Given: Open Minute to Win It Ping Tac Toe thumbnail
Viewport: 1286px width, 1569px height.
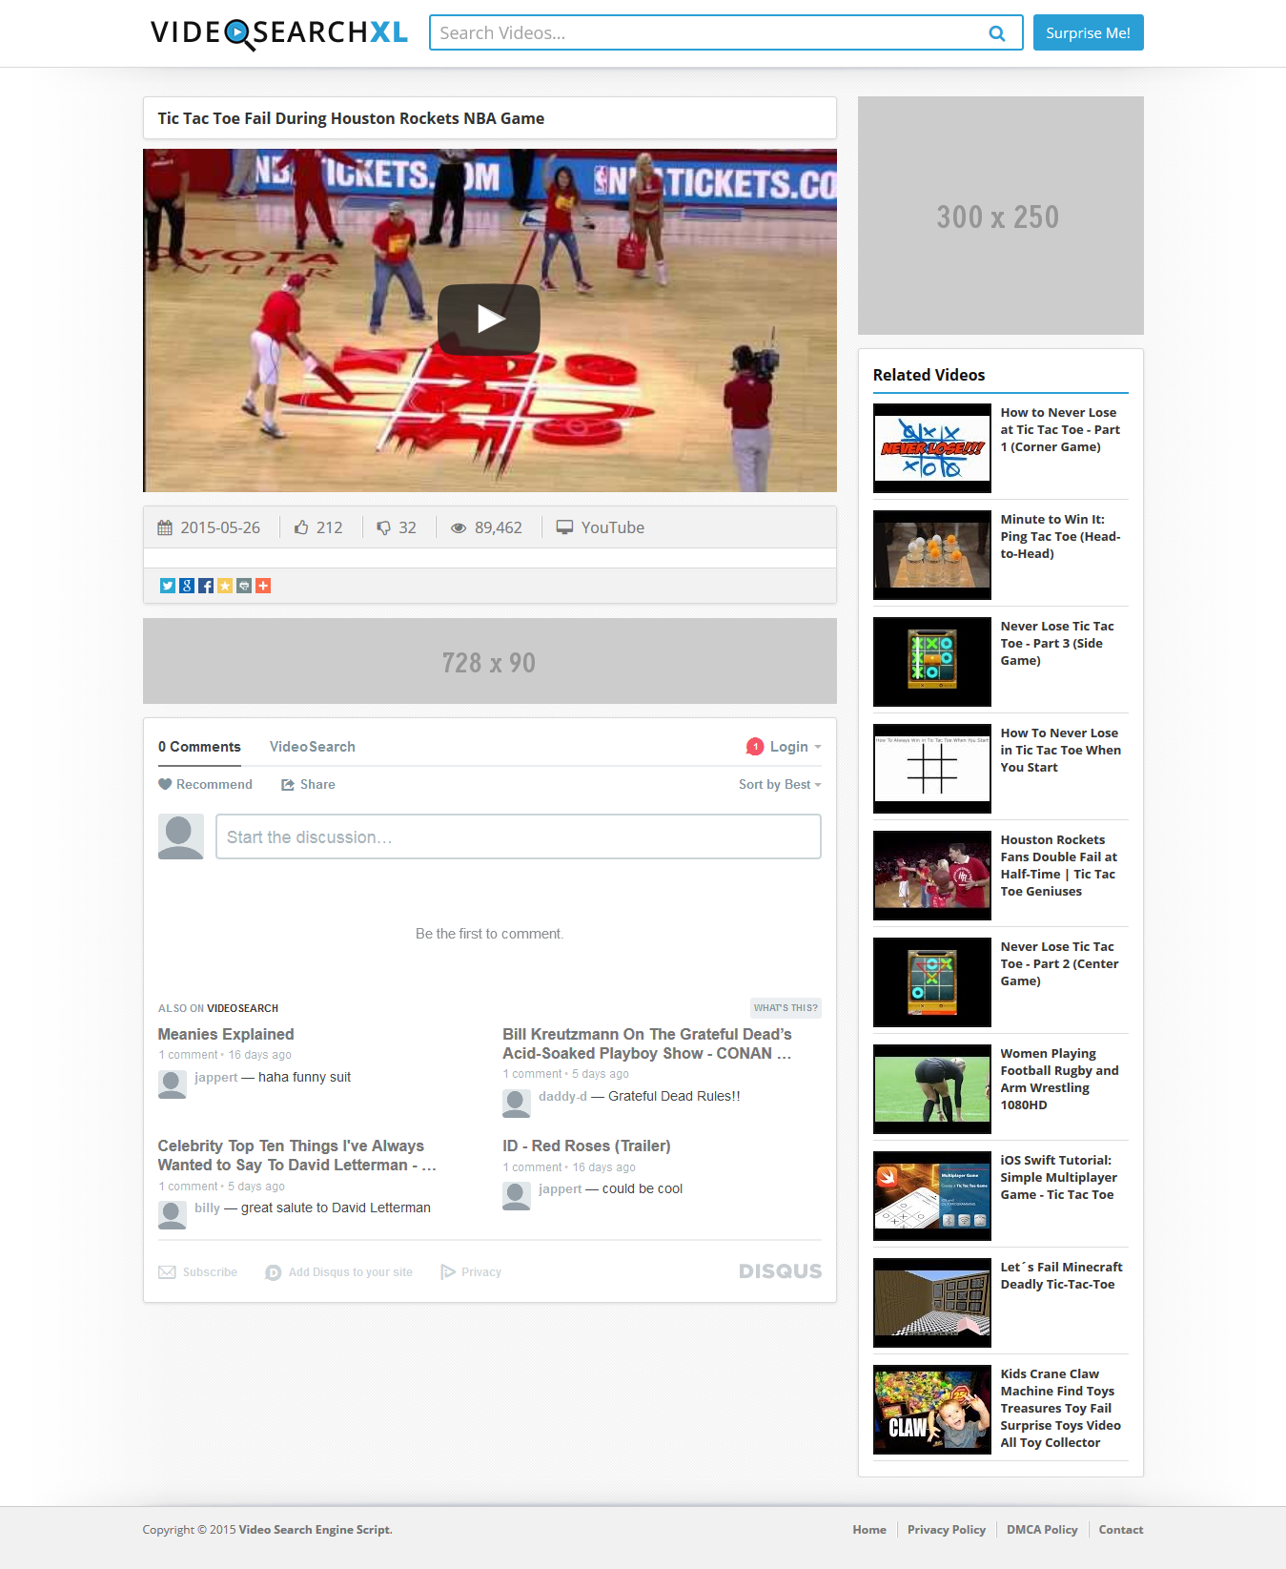Looking at the screenshot, I should tap(932, 555).
